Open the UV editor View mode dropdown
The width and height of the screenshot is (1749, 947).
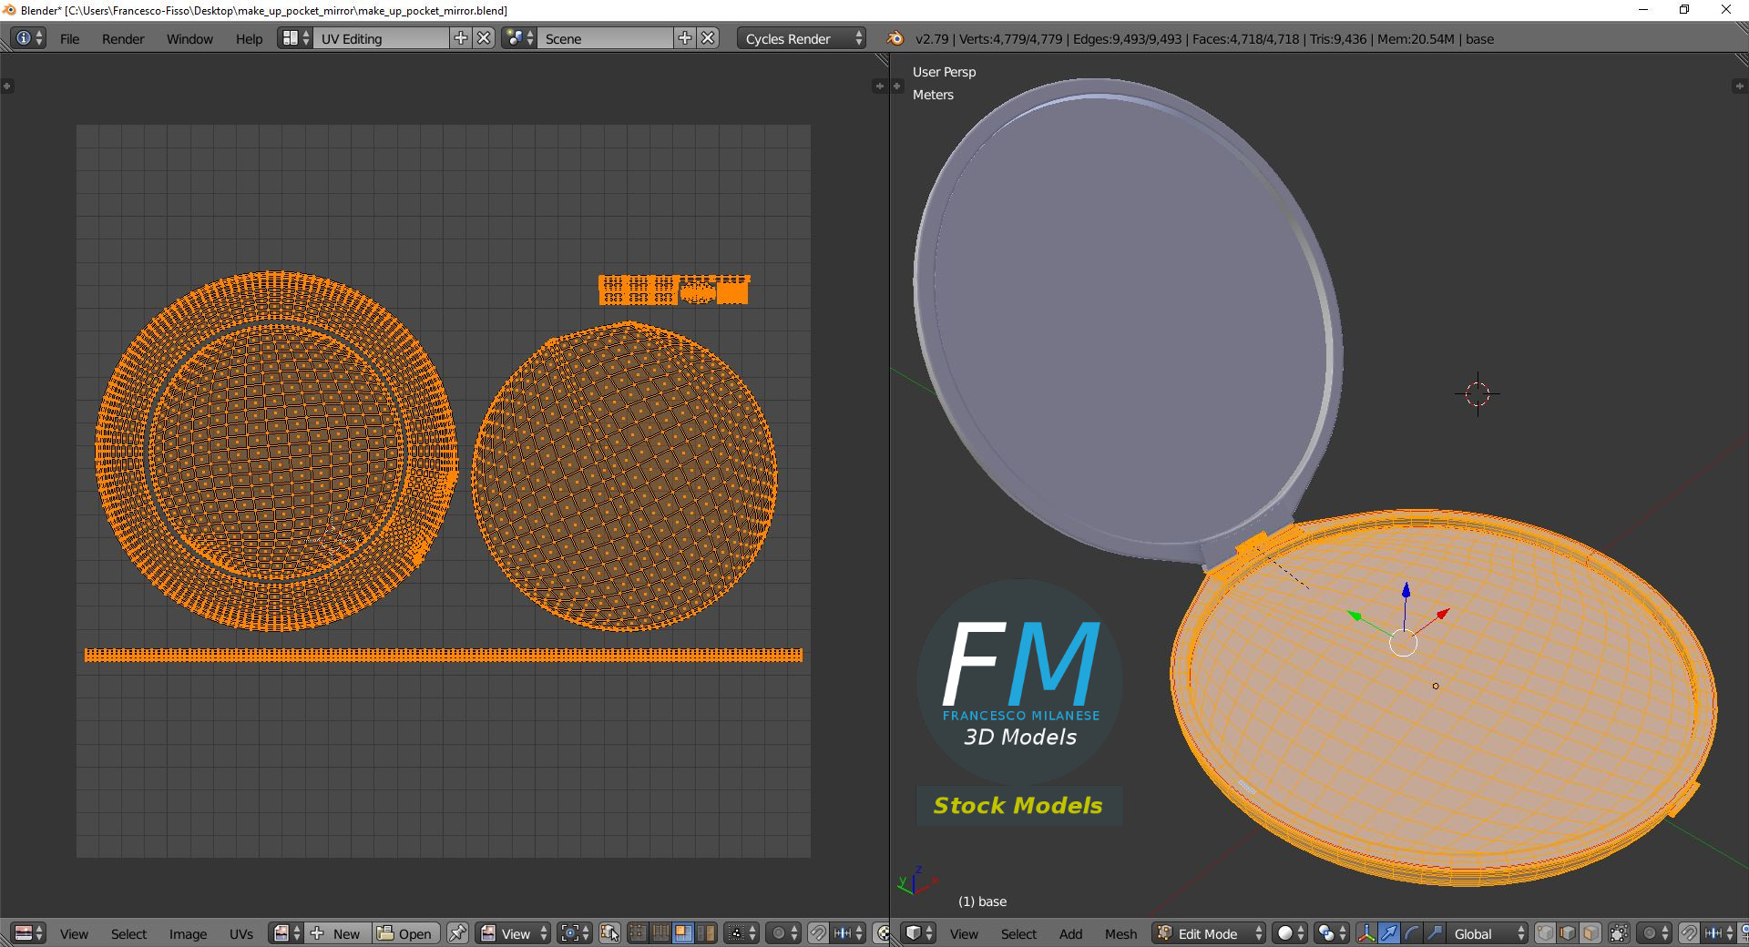[x=513, y=933]
